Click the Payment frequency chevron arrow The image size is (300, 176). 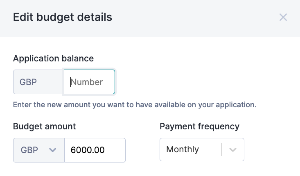[x=233, y=150]
